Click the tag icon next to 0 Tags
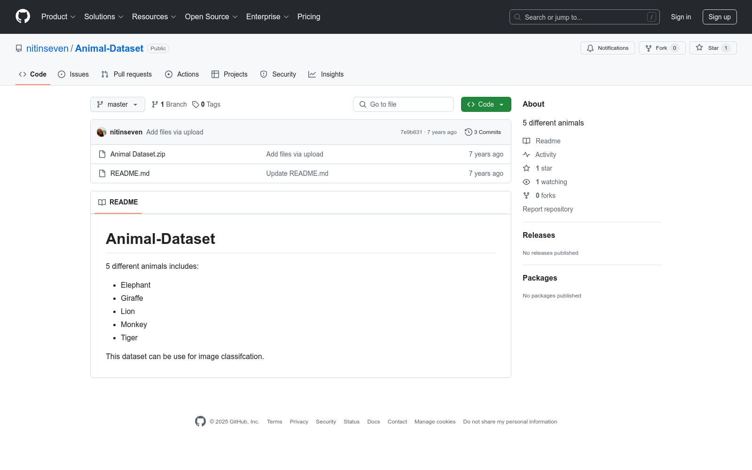The height and width of the screenshot is (470, 752). click(x=196, y=104)
